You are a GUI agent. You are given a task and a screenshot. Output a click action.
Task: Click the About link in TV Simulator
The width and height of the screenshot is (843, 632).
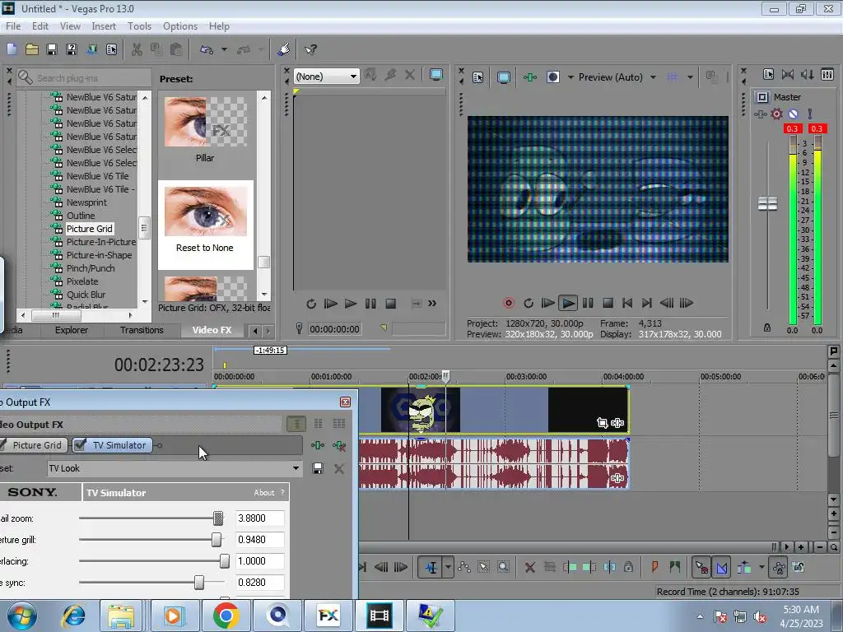point(264,492)
